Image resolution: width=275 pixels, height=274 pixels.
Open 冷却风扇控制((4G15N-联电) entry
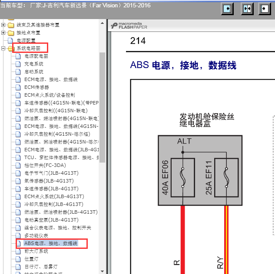pyautogui.click(x=56, y=111)
